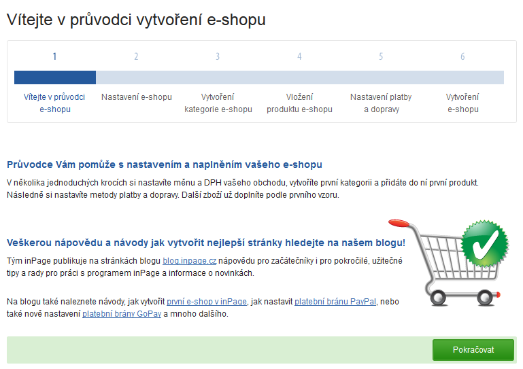Screen dimensions: 523x369
Task: Click the 'Vítejte v průvodci e-shopu' step label
Action: pyautogui.click(x=54, y=103)
